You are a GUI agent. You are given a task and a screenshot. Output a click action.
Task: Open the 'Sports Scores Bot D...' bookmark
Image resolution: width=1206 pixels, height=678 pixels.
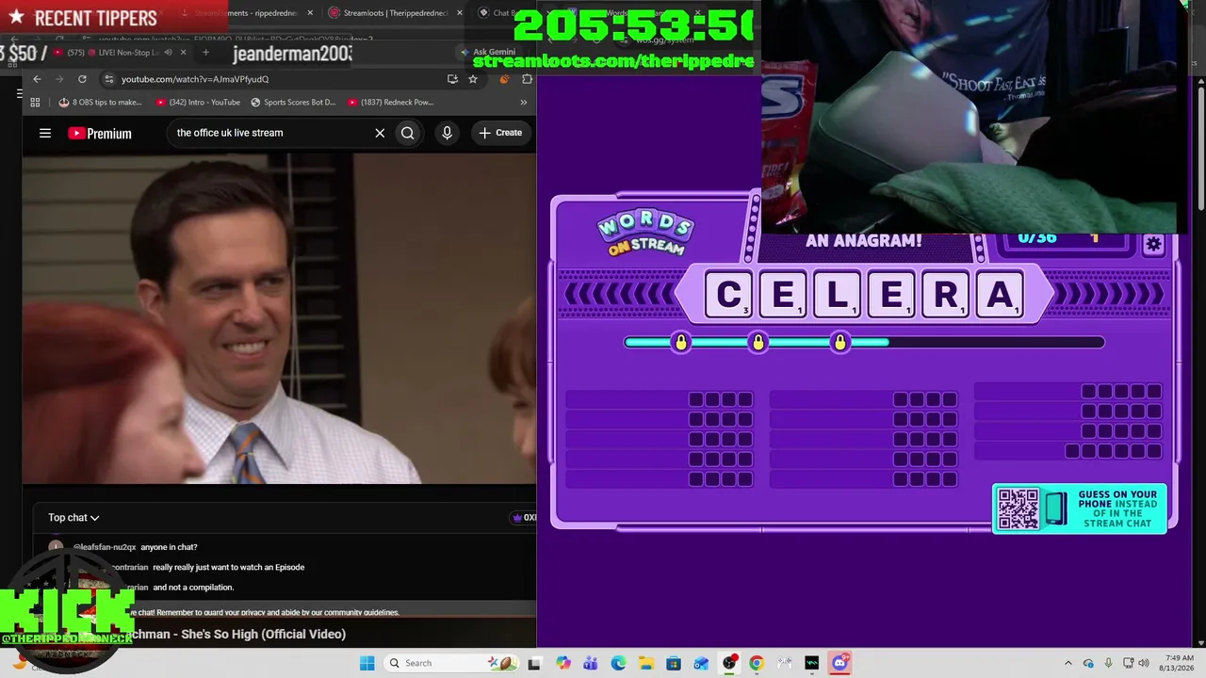tap(293, 102)
